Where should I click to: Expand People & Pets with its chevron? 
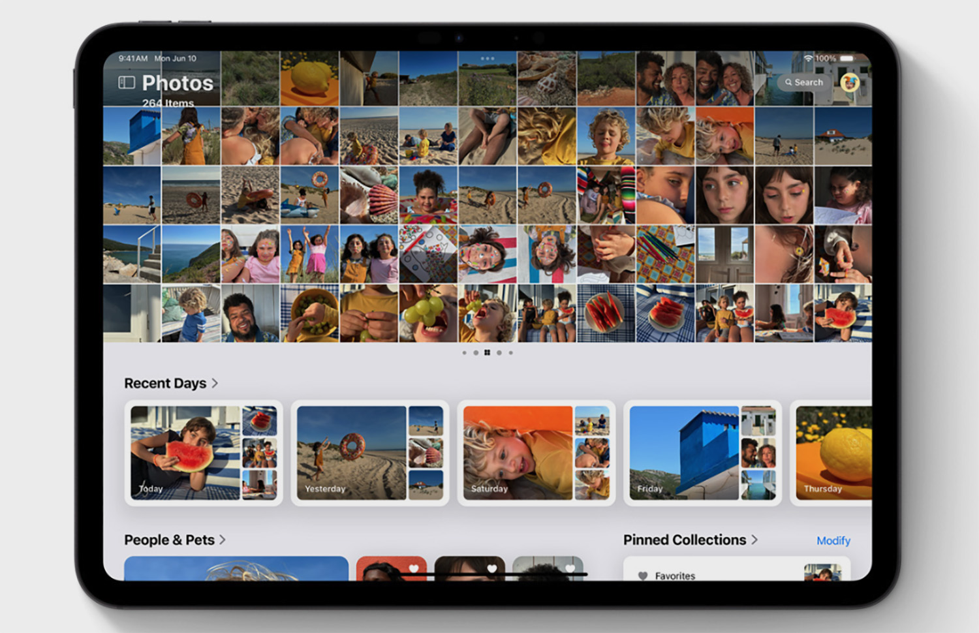point(223,540)
